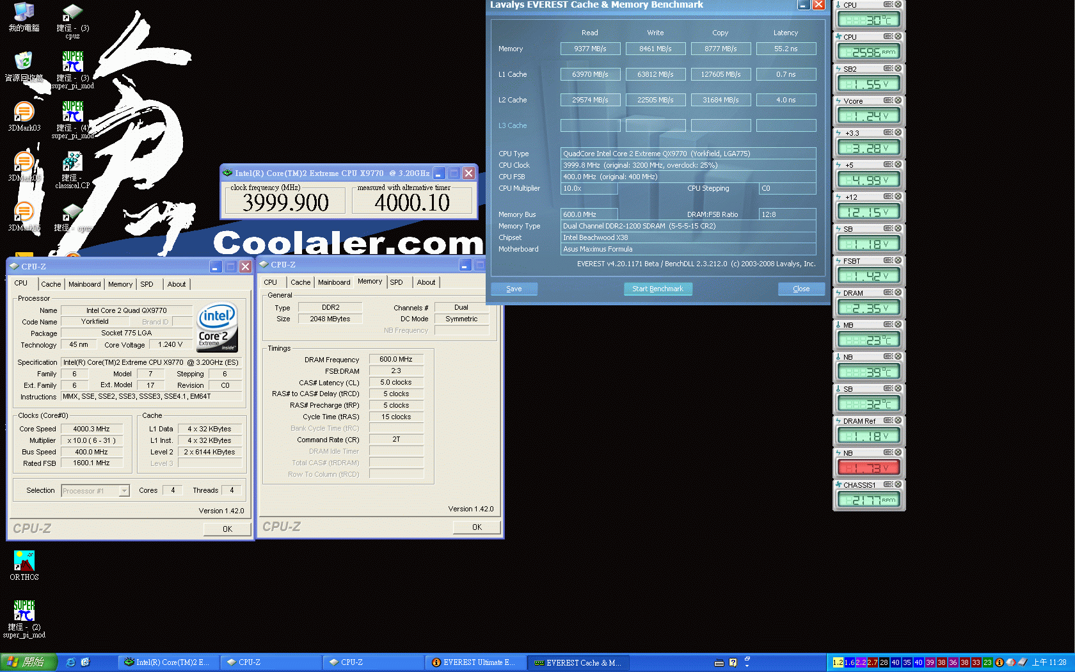
Task: Select the ORTHOS desktop icon
Action: (x=24, y=565)
